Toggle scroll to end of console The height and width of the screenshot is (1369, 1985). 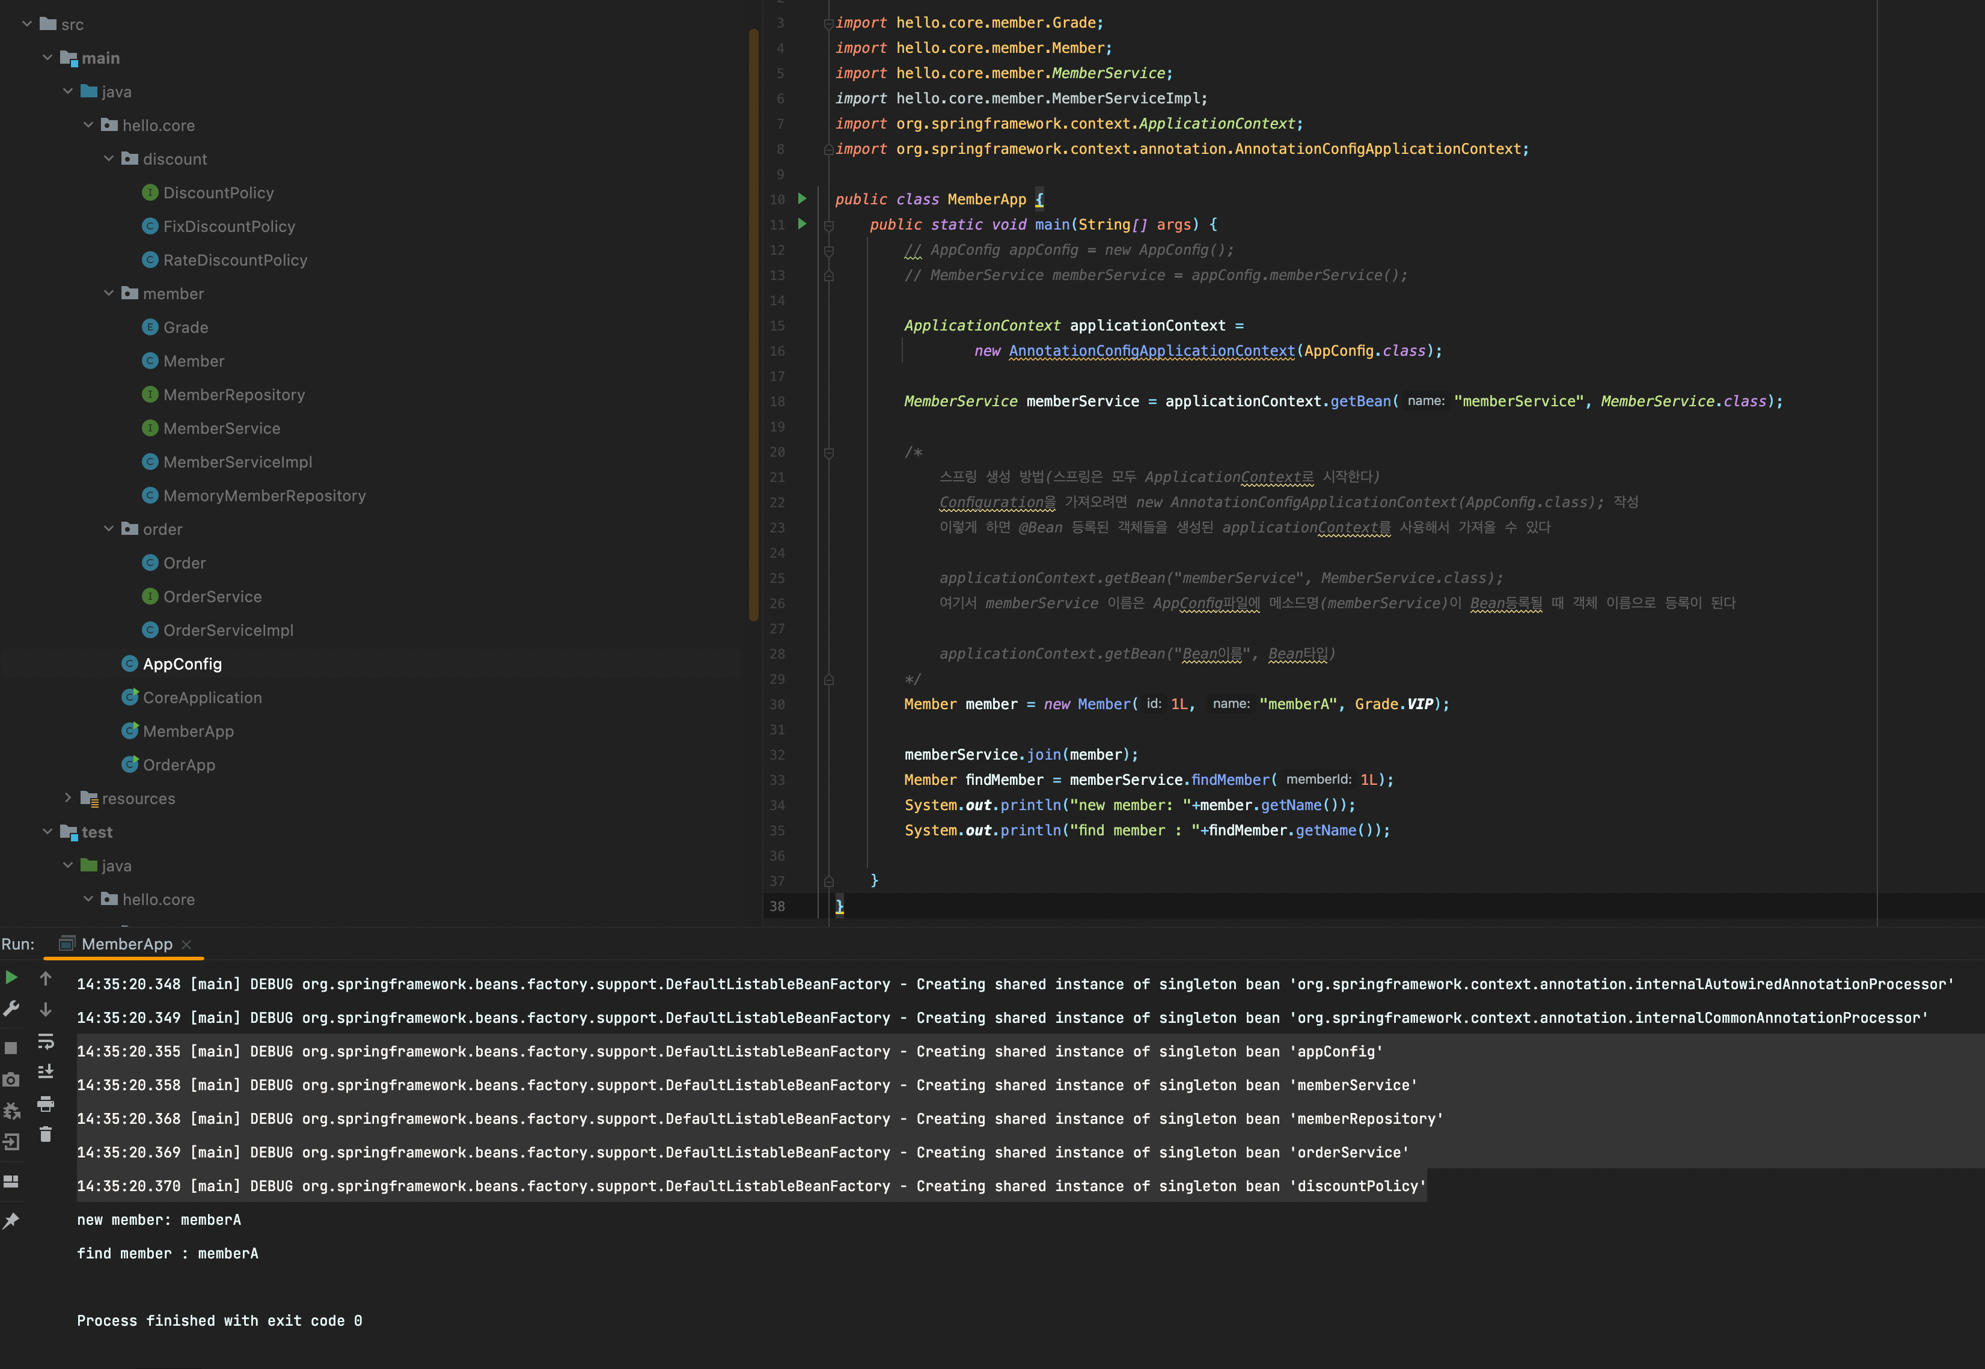(x=46, y=1072)
